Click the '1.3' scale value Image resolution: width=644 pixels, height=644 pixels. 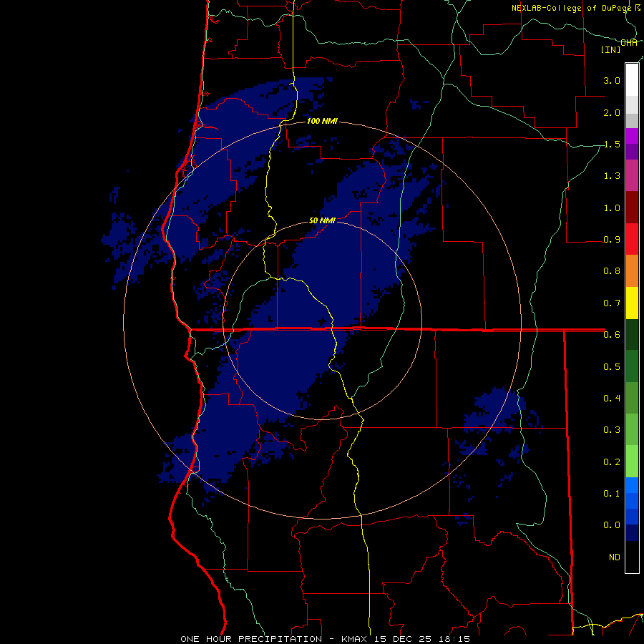click(612, 176)
